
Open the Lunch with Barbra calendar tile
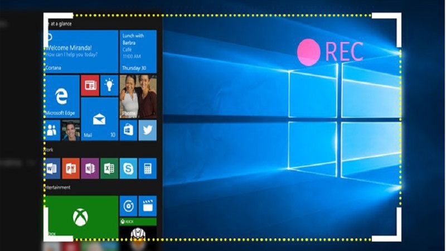[x=138, y=51]
